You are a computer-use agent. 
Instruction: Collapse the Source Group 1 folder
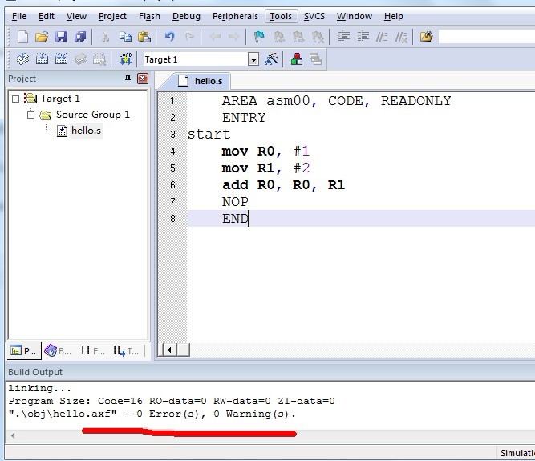(x=30, y=115)
